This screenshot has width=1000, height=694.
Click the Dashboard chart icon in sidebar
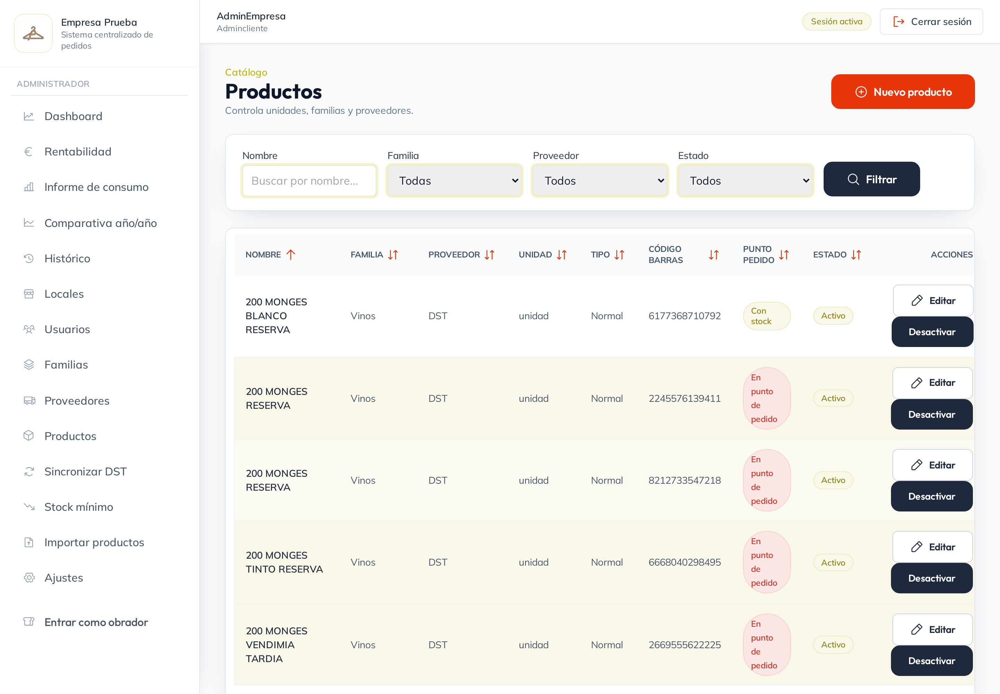[x=29, y=116]
